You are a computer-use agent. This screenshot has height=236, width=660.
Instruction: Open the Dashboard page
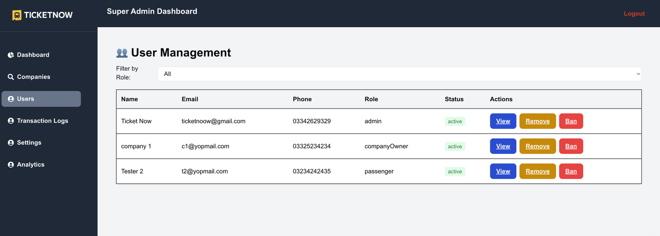(x=41, y=55)
